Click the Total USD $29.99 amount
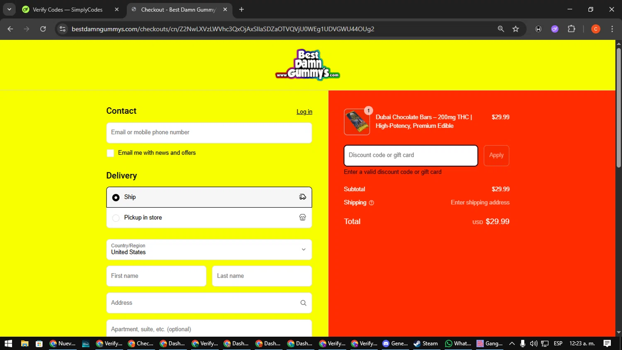This screenshot has height=350, width=622. pos(491,222)
